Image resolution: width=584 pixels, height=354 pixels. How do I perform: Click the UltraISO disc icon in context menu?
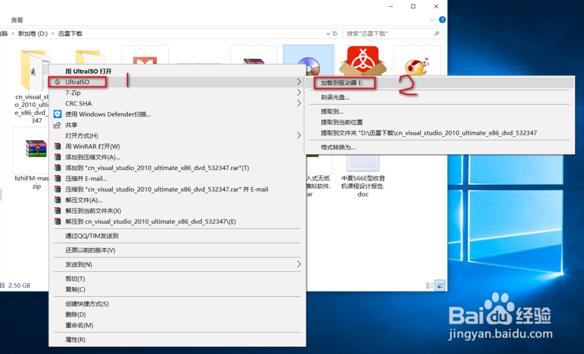(57, 82)
